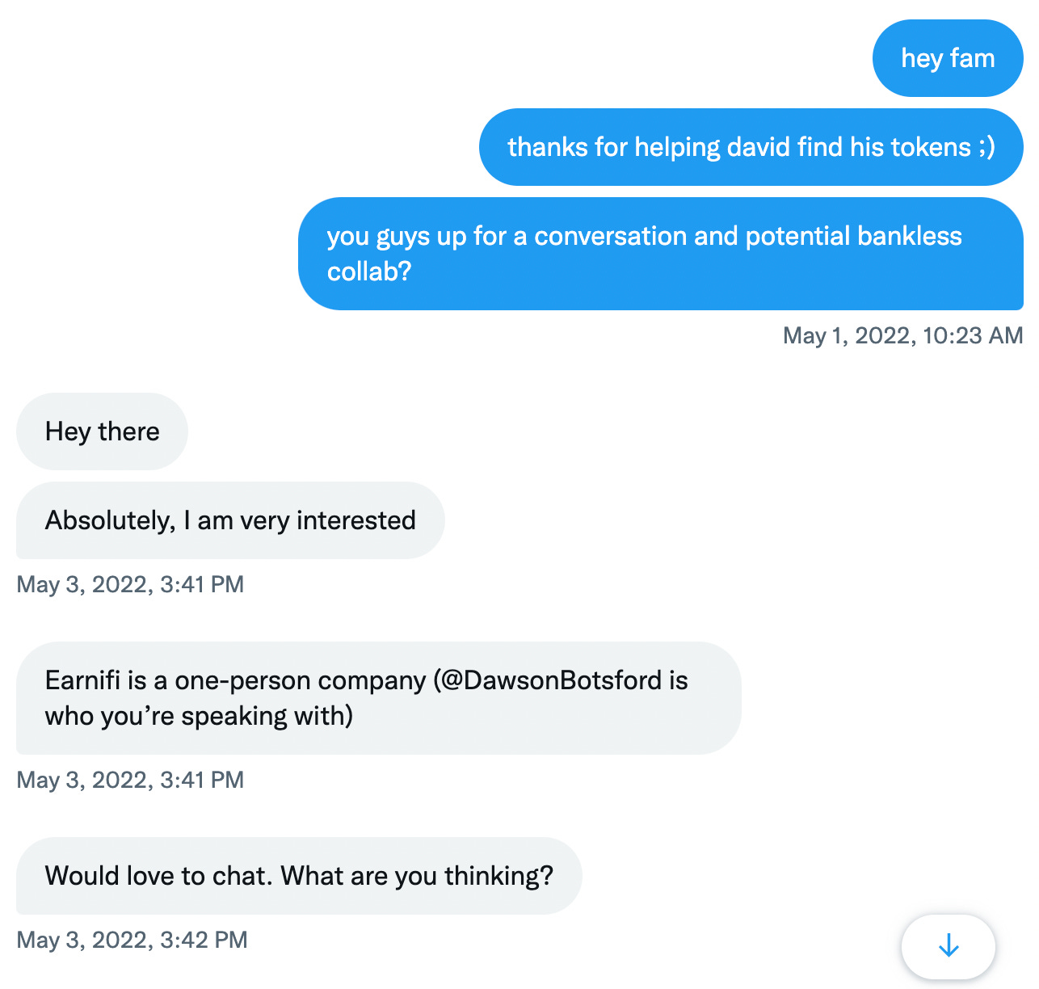This screenshot has height=989, width=1039.
Task: Click the timestamp below "Absolutely, I am very interested"
Action: pyautogui.click(x=130, y=584)
